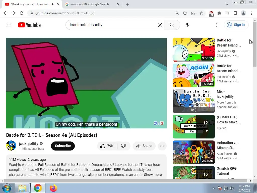Open volume control in system tray
The width and height of the screenshot is (257, 193).
(232, 188)
